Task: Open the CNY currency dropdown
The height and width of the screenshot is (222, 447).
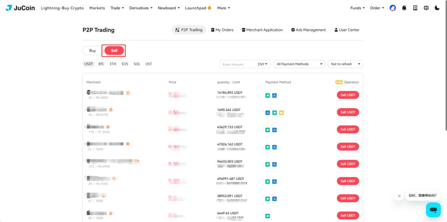Action: pos(262,64)
